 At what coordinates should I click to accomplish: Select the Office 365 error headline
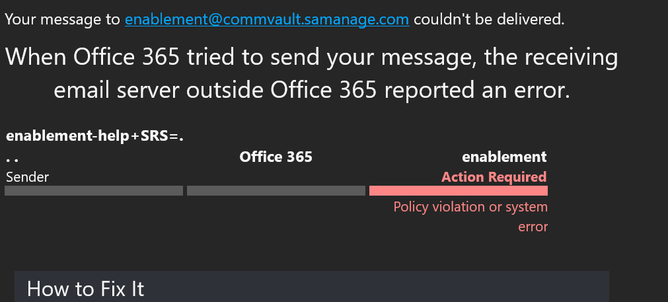click(311, 74)
